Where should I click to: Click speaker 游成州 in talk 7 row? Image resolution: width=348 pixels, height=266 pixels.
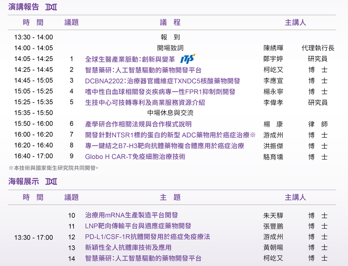[x=273, y=135]
